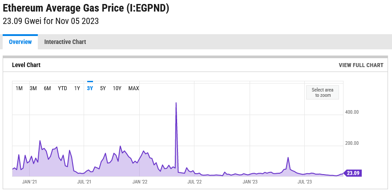392x195 pixels.
Task: Choose the YTD range option
Action: [x=62, y=88]
